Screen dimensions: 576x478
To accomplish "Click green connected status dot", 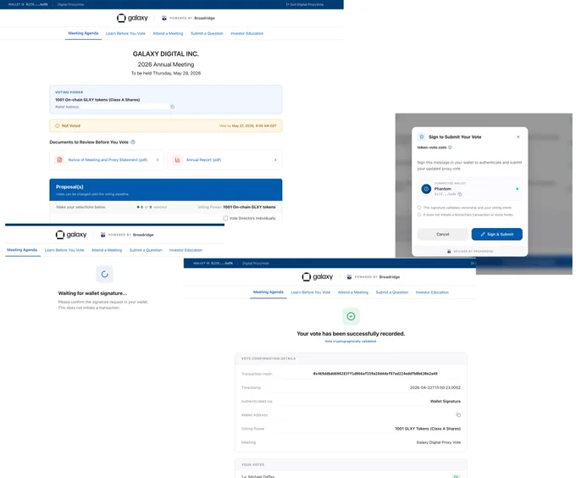I will pyautogui.click(x=518, y=189).
